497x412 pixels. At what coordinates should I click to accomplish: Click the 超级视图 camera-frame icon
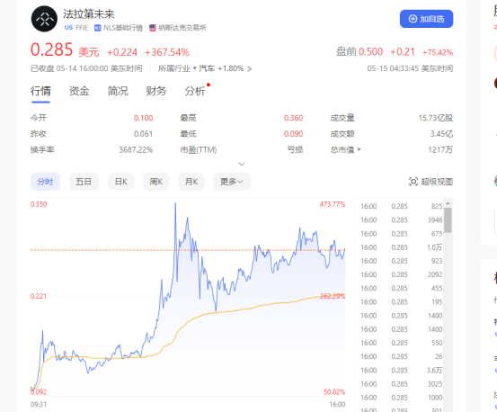pyautogui.click(x=413, y=182)
